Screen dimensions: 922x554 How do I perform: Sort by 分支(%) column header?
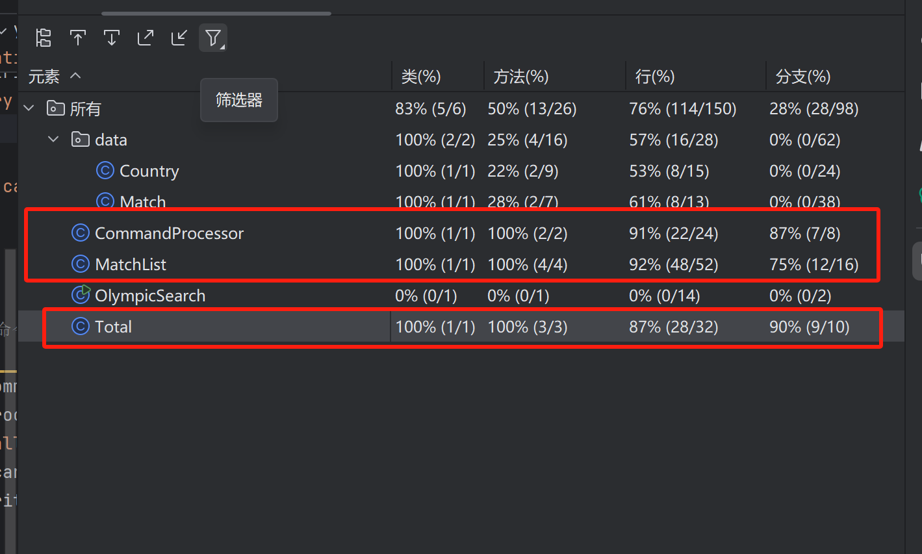803,77
